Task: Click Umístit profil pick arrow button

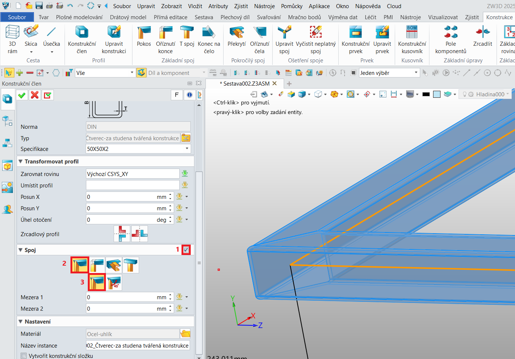Action: tap(185, 185)
